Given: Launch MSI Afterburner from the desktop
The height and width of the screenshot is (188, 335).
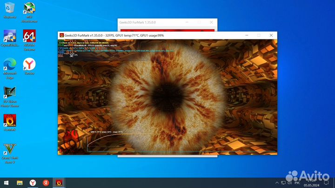Looking at the screenshot, I should [x=29, y=13].
